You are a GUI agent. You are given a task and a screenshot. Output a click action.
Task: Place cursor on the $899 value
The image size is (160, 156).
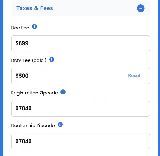[x=22, y=43]
